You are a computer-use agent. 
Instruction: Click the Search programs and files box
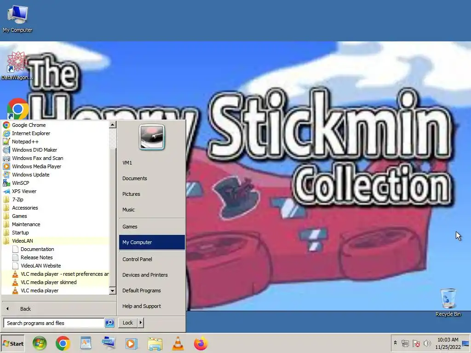pyautogui.click(x=54, y=323)
